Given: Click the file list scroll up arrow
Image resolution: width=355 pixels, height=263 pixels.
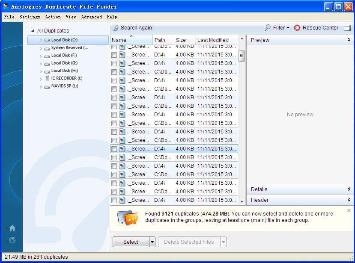Looking at the screenshot, I should click(x=242, y=38).
